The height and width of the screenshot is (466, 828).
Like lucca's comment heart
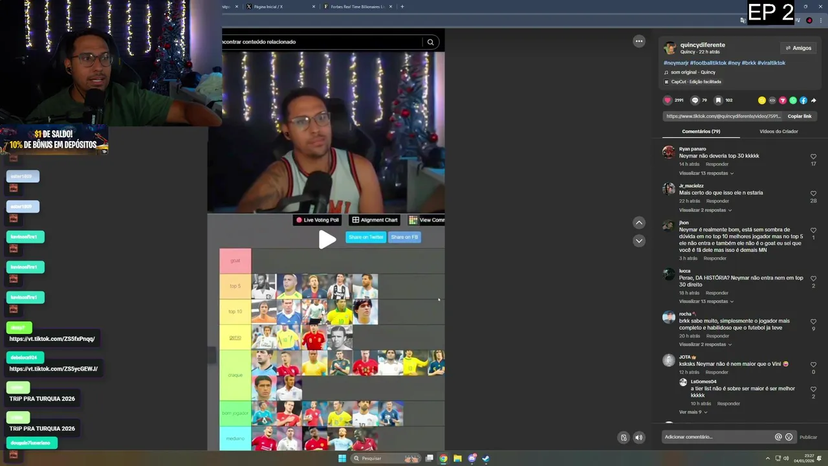click(813, 278)
